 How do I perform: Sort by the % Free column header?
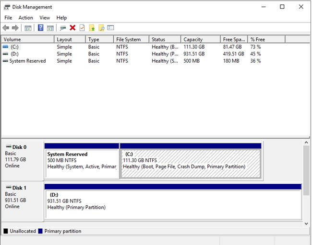coord(266,39)
